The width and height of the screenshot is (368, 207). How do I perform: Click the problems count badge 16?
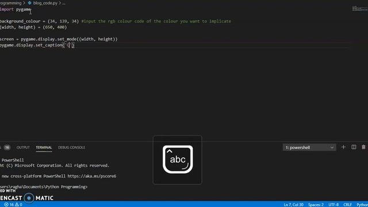coord(7,147)
